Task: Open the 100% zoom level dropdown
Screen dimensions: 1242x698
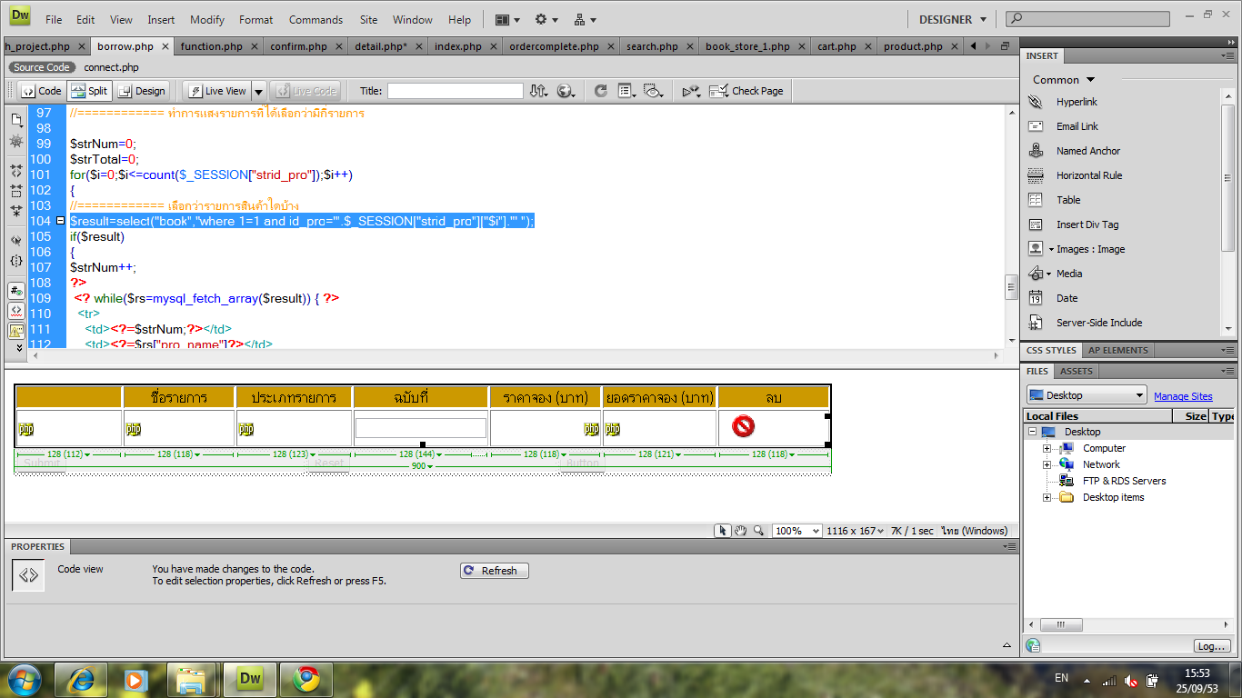Action: 797,531
